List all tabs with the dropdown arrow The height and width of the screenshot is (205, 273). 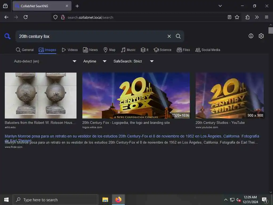coord(220,6)
